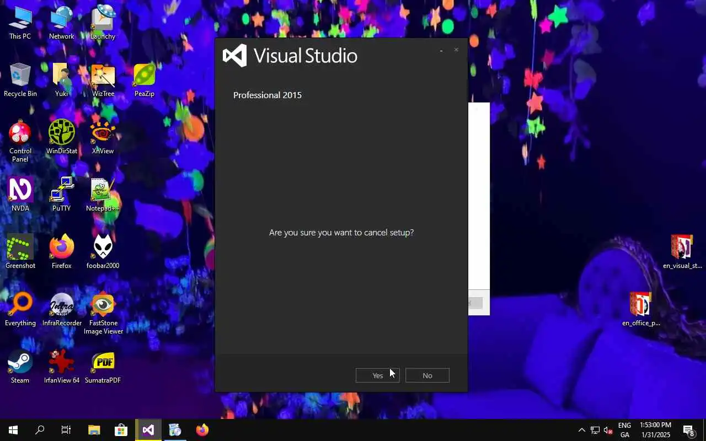706x441 pixels.
Task: Open the Firefox desktop shortcut
Action: pyautogui.click(x=62, y=252)
